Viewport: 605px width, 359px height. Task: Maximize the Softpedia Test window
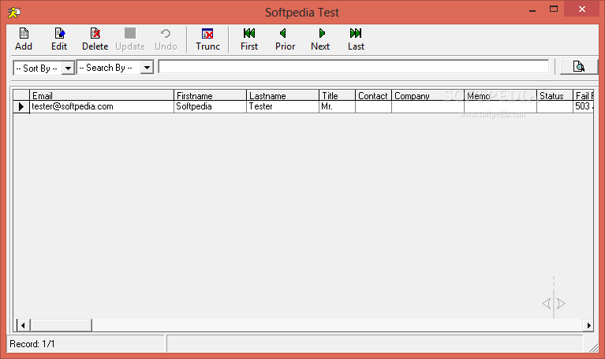[x=554, y=9]
